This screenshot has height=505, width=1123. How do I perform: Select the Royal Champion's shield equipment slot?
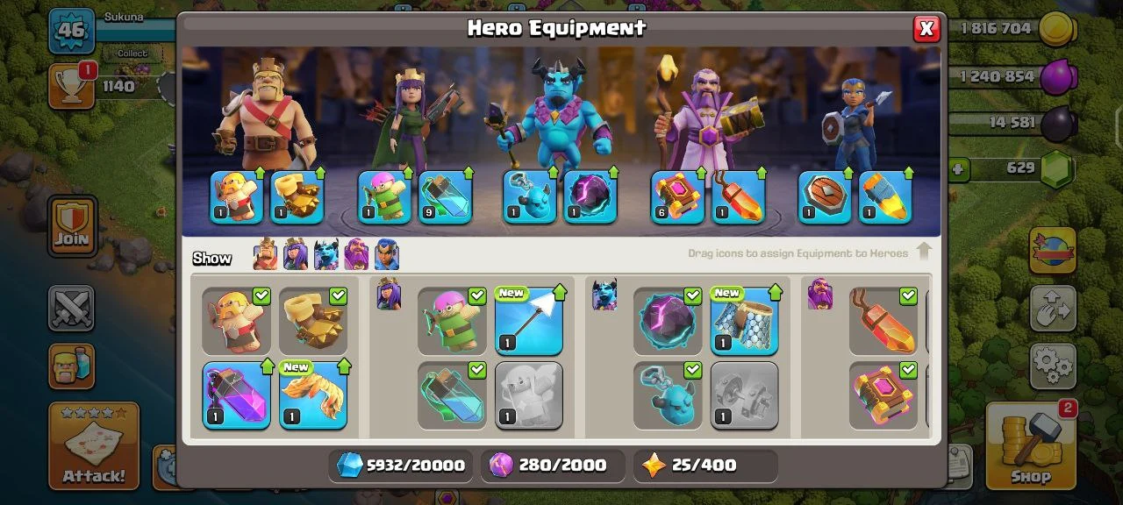825,197
